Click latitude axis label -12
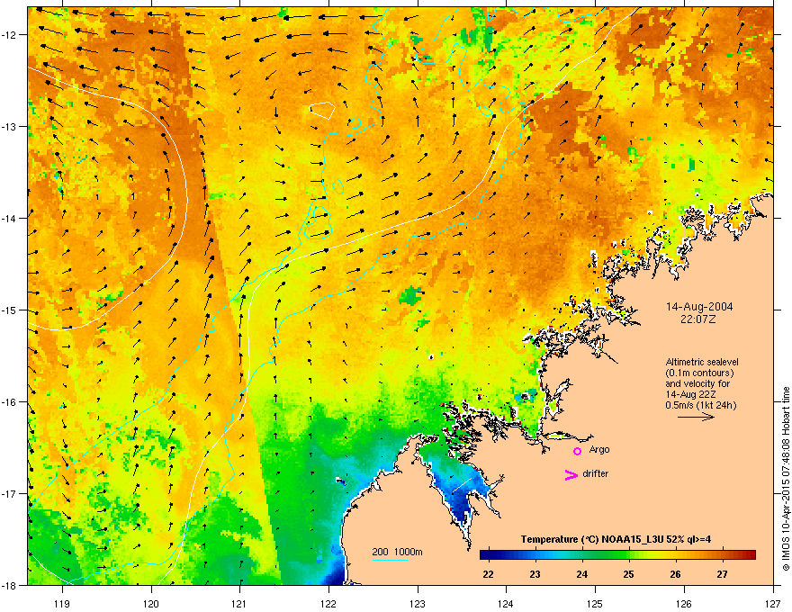 click(x=10, y=34)
